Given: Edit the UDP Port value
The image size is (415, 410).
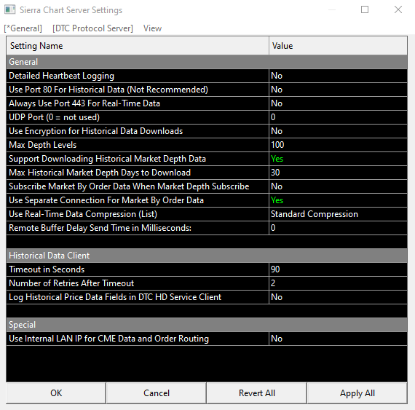Looking at the screenshot, I should (338, 117).
